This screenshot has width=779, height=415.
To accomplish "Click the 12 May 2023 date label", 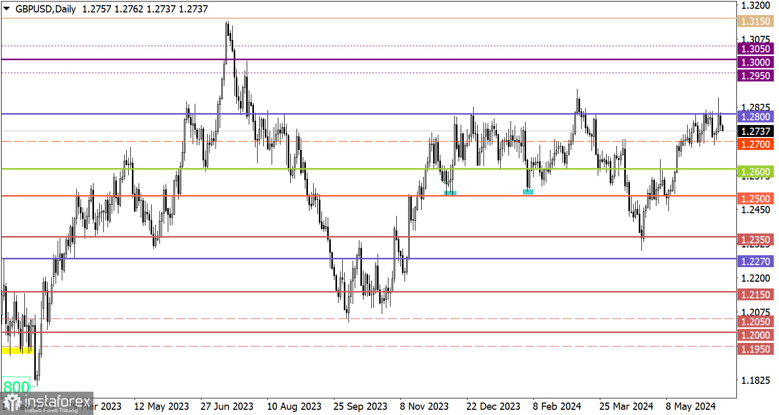I will pyautogui.click(x=162, y=406).
